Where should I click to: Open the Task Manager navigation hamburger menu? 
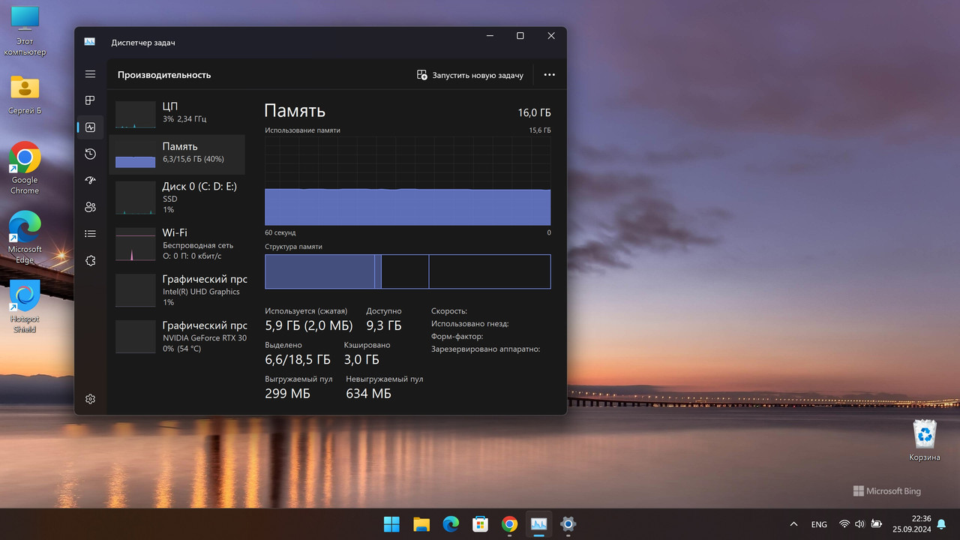[90, 74]
